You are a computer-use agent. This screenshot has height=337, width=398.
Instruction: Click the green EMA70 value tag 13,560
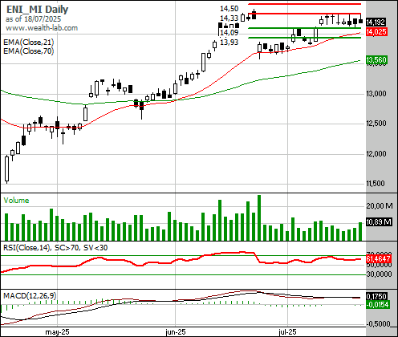[x=376, y=60]
